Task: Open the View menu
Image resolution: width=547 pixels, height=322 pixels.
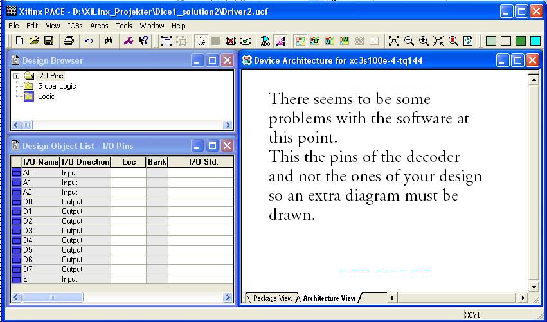Action: 53,26
